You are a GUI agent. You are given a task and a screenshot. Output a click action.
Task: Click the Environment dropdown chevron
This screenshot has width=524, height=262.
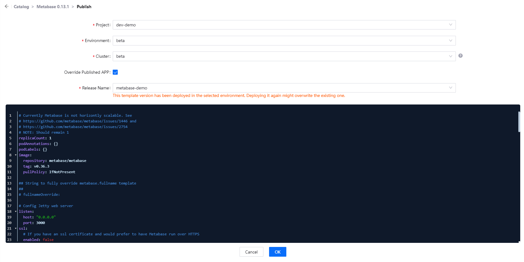coord(451,40)
